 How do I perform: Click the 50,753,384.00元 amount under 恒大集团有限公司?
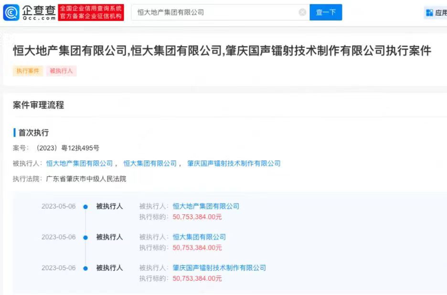pos(197,248)
